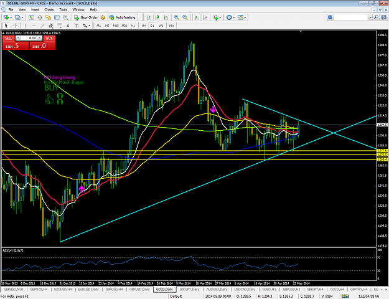This screenshot has width=389, height=299.
Task: Select the Text Label tool
Action: (77, 26)
